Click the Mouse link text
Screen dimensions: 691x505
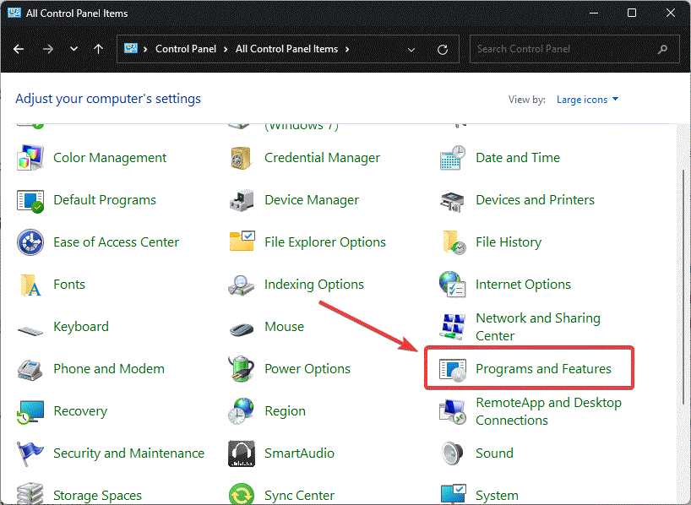pyautogui.click(x=284, y=327)
